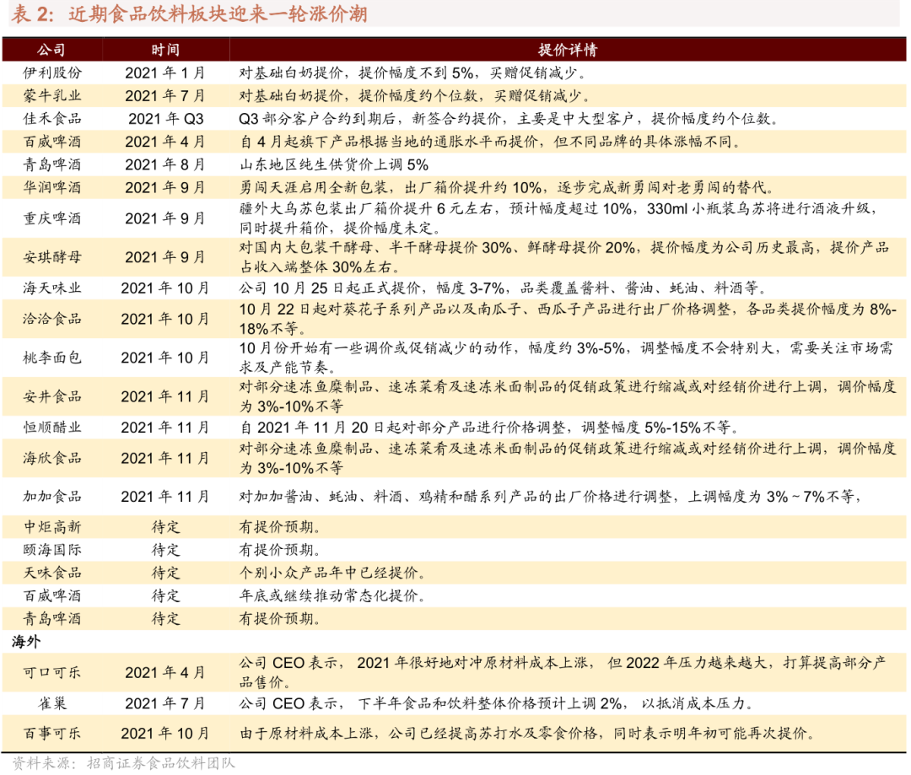This screenshot has height=775, width=911.
Task: Click company name 海欣食品
Action: pyautogui.click(x=51, y=459)
